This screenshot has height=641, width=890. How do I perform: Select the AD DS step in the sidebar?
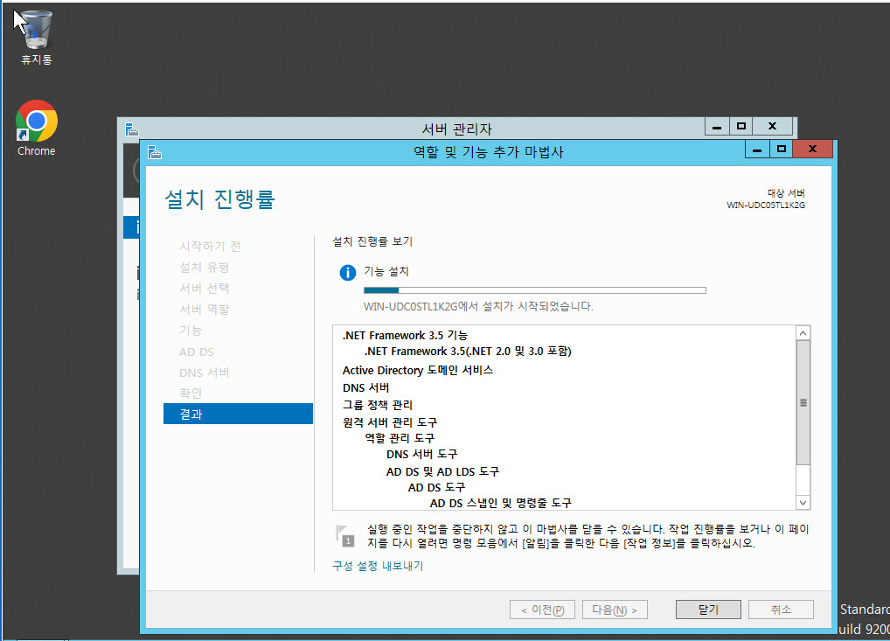197,352
